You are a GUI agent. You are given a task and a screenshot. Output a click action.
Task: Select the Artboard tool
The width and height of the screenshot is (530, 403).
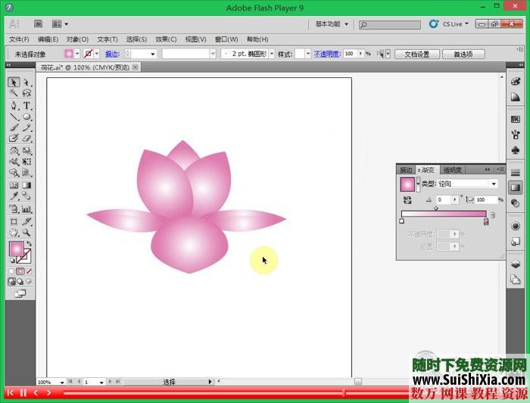[x=14, y=221]
